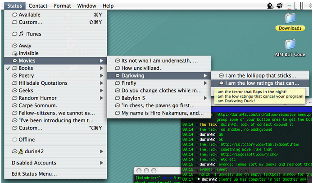This screenshot has height=183, width=313.
Task: Select I am the low ratings that can... status
Action: click(260, 83)
